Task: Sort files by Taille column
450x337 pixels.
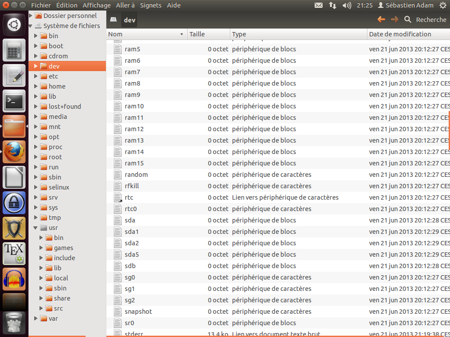Action: [197, 34]
